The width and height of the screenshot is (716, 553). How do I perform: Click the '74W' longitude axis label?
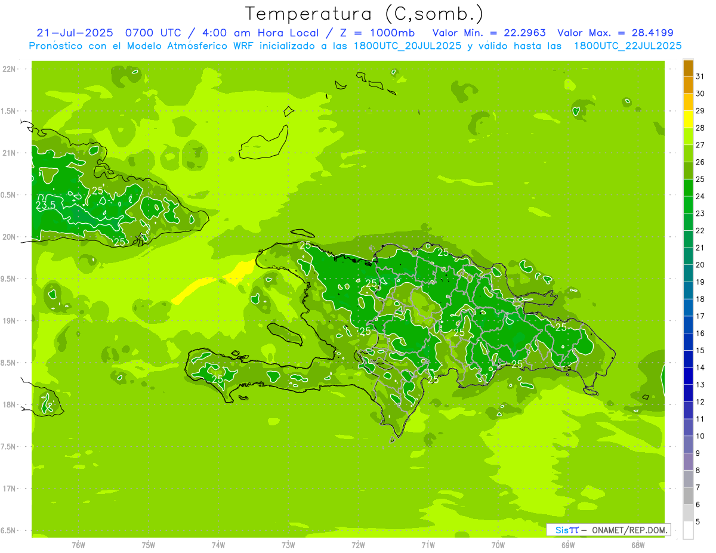click(218, 545)
